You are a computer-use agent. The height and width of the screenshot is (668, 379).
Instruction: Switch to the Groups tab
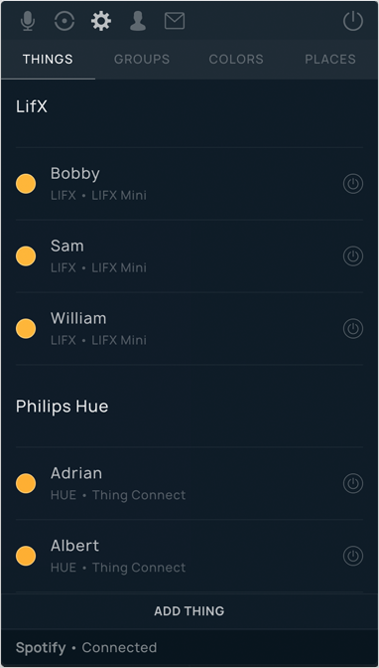(x=142, y=60)
